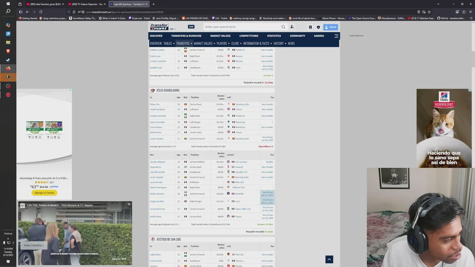This screenshot has height=267, width=475.
Task: Open File Explorer from the taskbar
Action: tap(8, 42)
